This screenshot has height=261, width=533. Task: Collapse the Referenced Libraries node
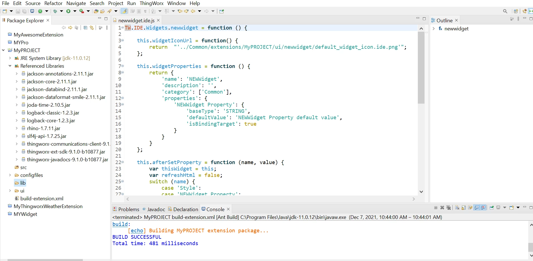(x=10, y=66)
